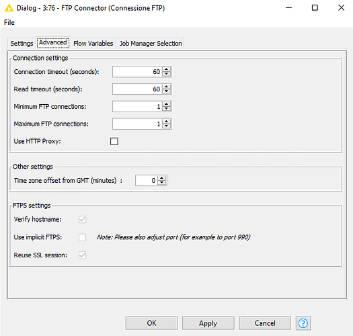Open the Flow Variables tab
Viewport: 353px width, 336px height.
(93, 43)
